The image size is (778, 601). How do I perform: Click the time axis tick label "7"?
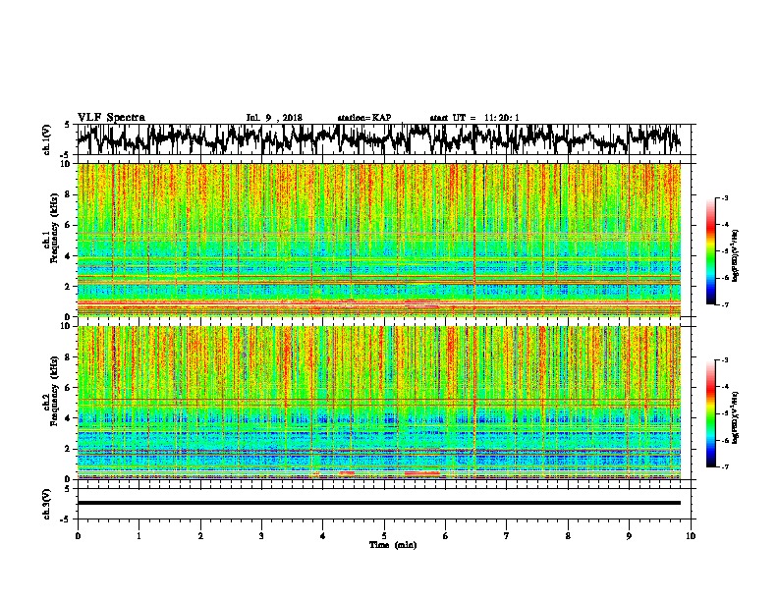(x=507, y=536)
